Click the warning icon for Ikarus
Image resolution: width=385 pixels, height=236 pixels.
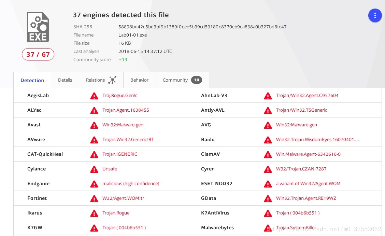coord(94,213)
